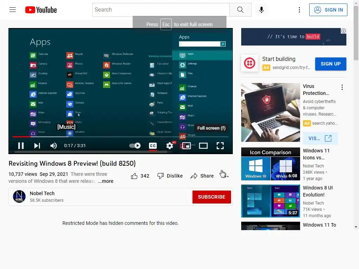Focus the Search input field

point(161,10)
